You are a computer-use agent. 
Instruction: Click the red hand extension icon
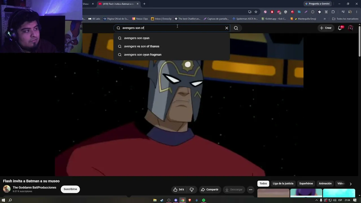(272, 12)
